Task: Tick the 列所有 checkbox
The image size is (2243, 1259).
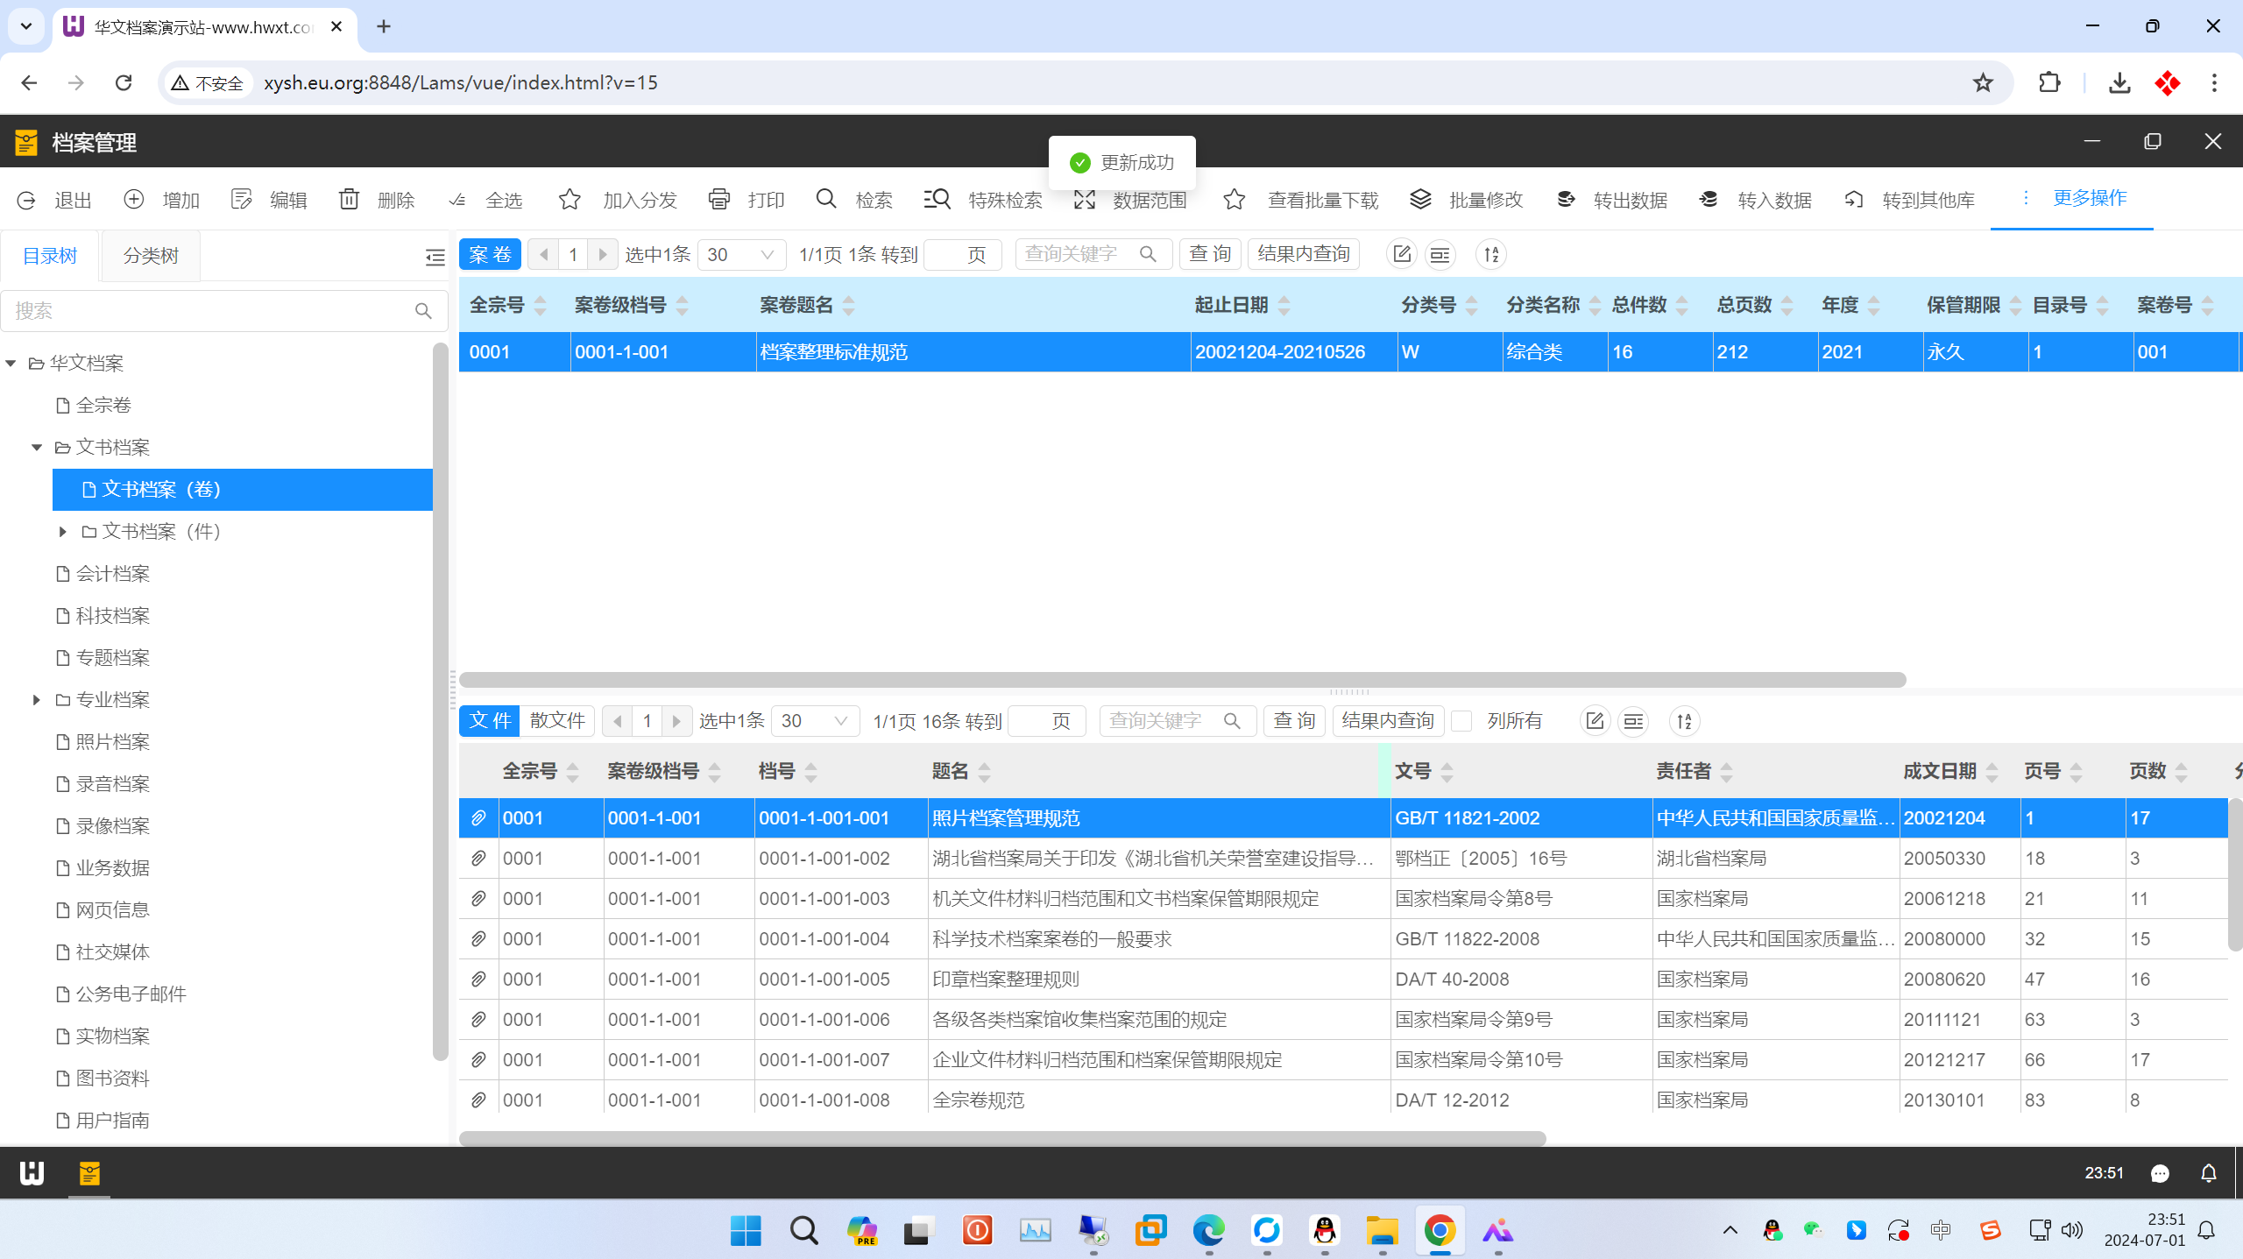Action: [1461, 721]
